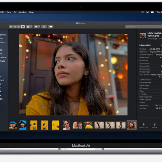This screenshot has height=162, width=162.
Task: Click the Modified date row
Action: pyautogui.click(x=151, y=52)
